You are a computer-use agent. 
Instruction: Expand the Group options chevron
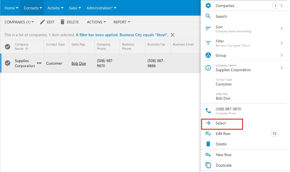point(282,55)
